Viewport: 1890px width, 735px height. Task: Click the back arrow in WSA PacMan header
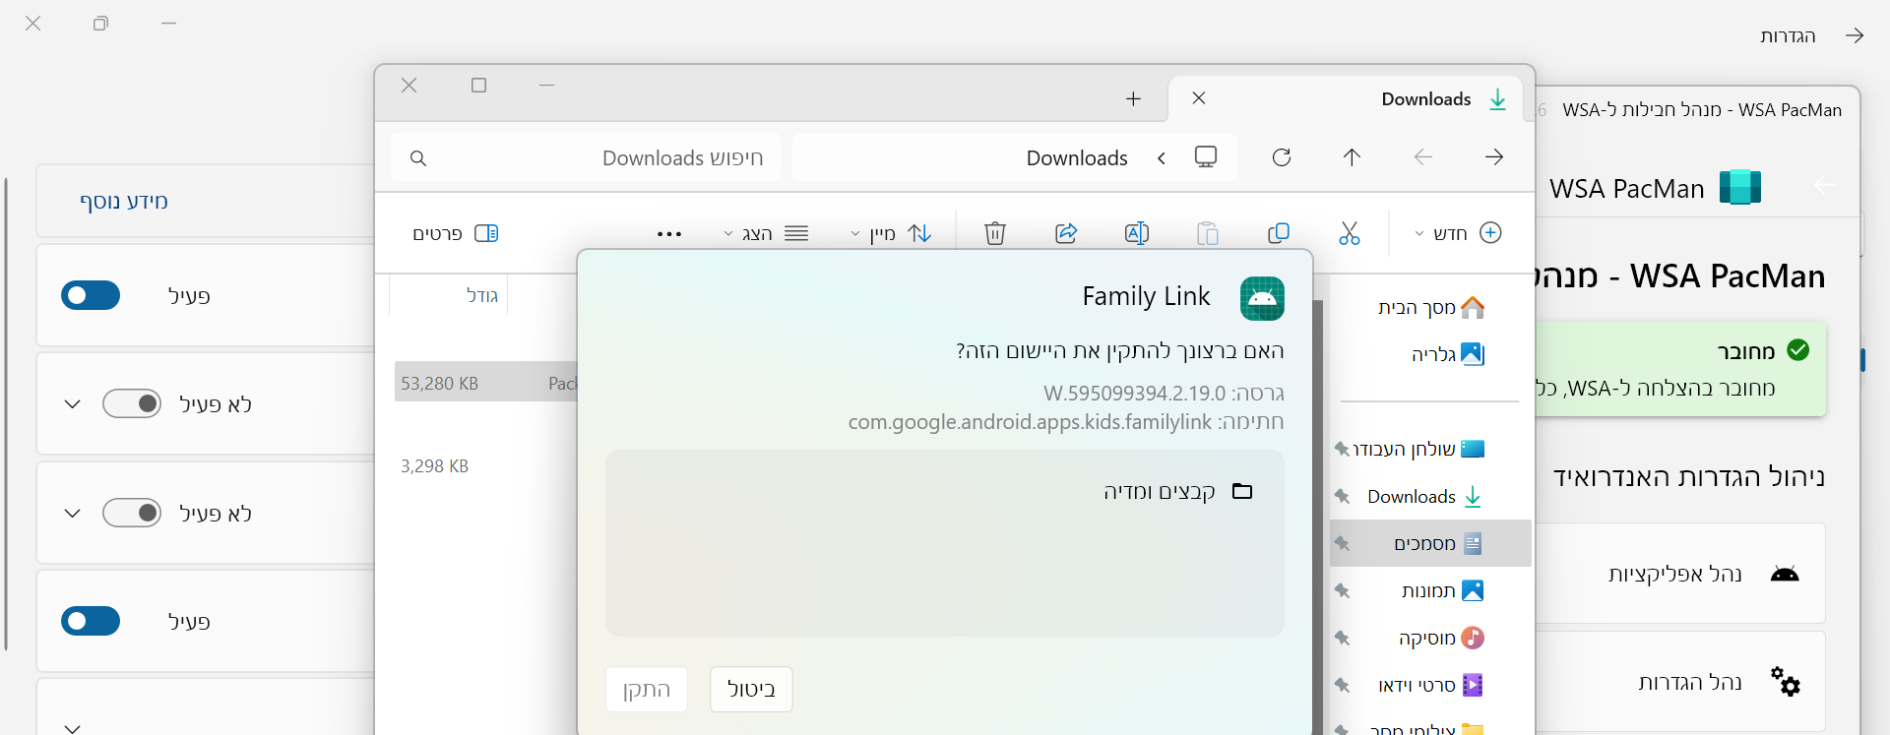coord(1824,185)
